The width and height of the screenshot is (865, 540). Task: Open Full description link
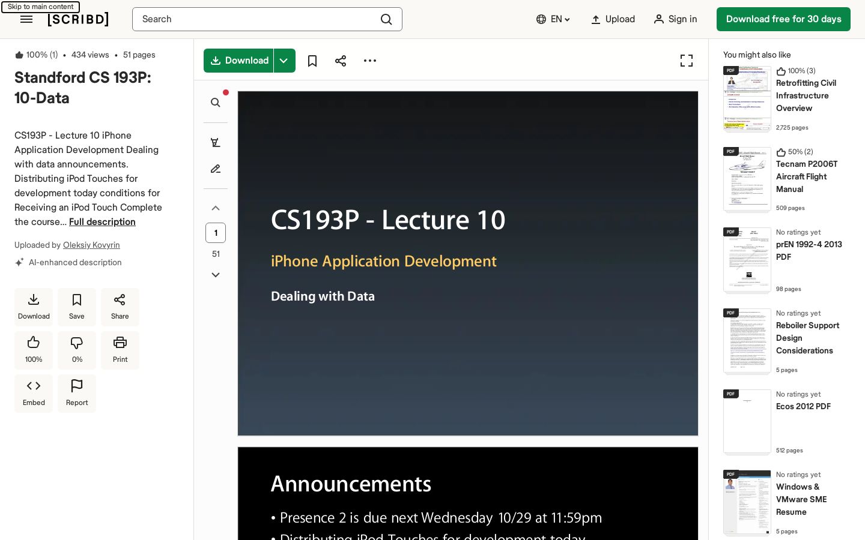(102, 222)
